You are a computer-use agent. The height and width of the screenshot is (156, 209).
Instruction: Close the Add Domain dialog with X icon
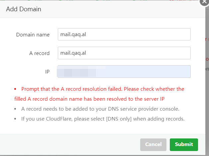point(204,2)
